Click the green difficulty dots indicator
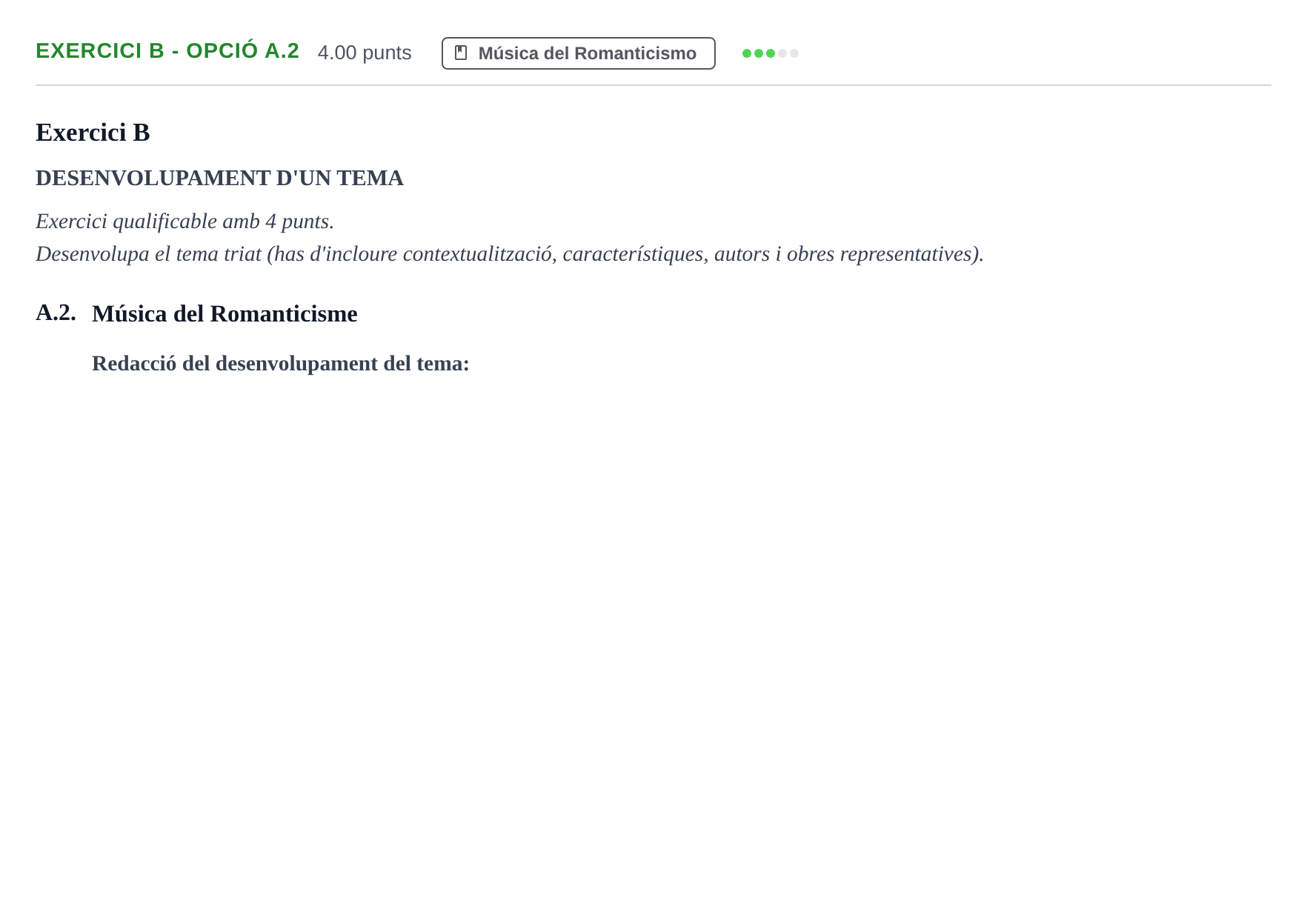This screenshot has width=1307, height=920. tap(770, 53)
